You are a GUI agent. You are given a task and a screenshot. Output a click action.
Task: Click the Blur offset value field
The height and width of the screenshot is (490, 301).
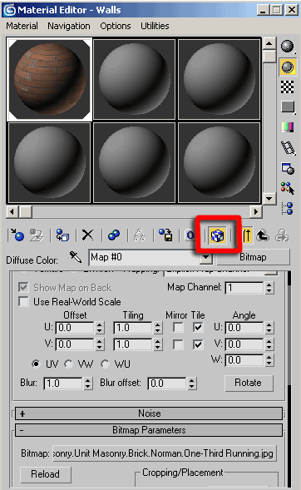coord(167,384)
